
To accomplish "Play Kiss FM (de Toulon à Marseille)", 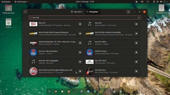I will [x=136, y=34].
